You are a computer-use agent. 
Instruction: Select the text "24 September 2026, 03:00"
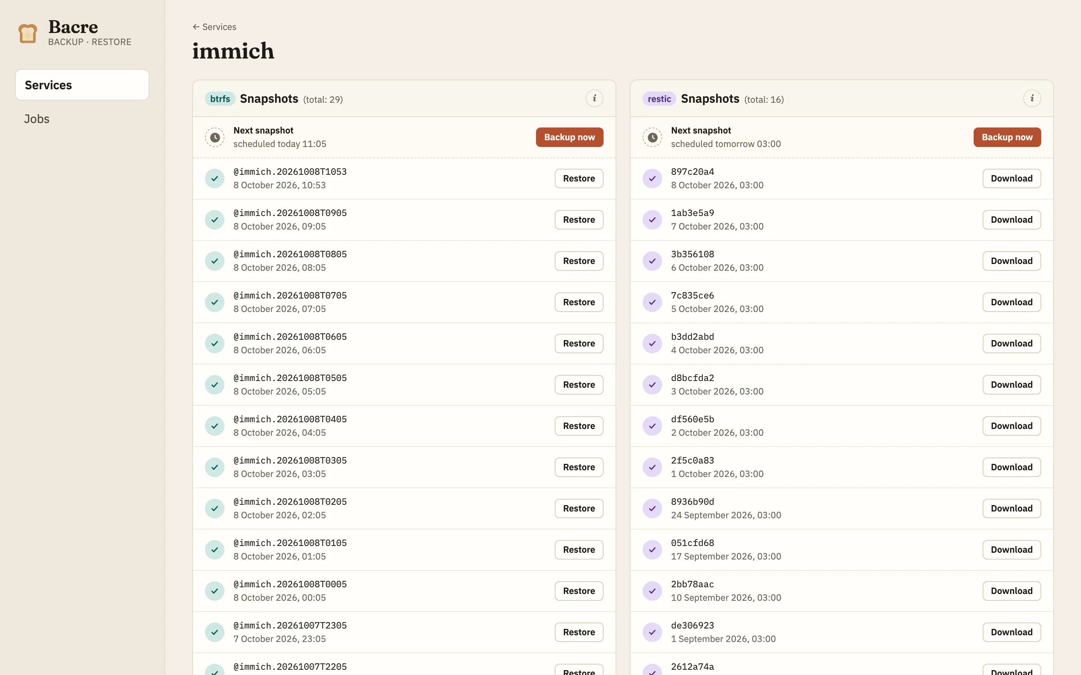coord(726,515)
